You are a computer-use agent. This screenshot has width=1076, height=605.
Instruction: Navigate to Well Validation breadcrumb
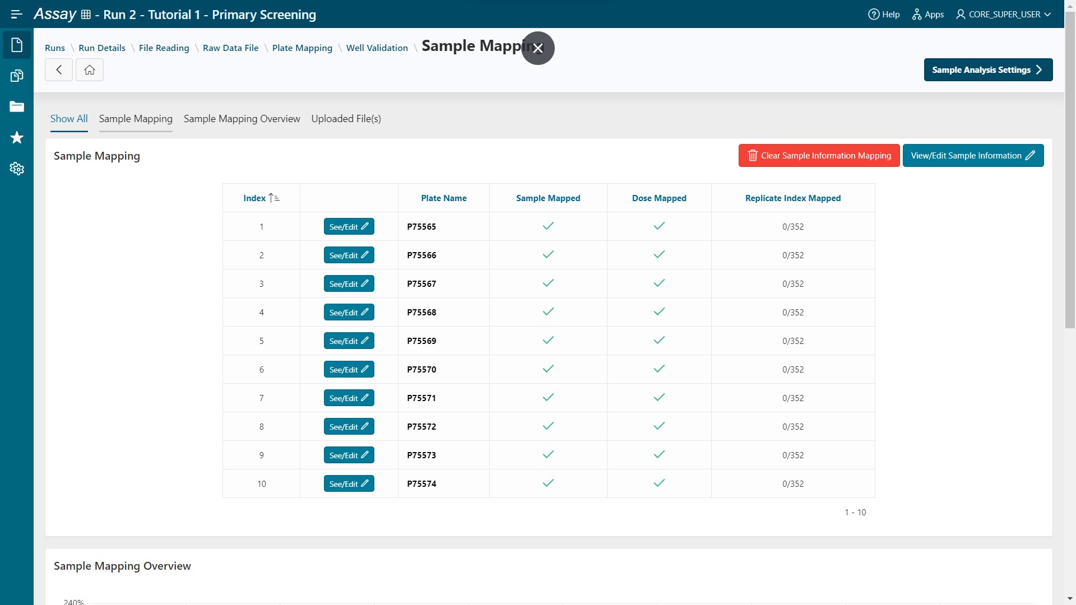click(377, 48)
